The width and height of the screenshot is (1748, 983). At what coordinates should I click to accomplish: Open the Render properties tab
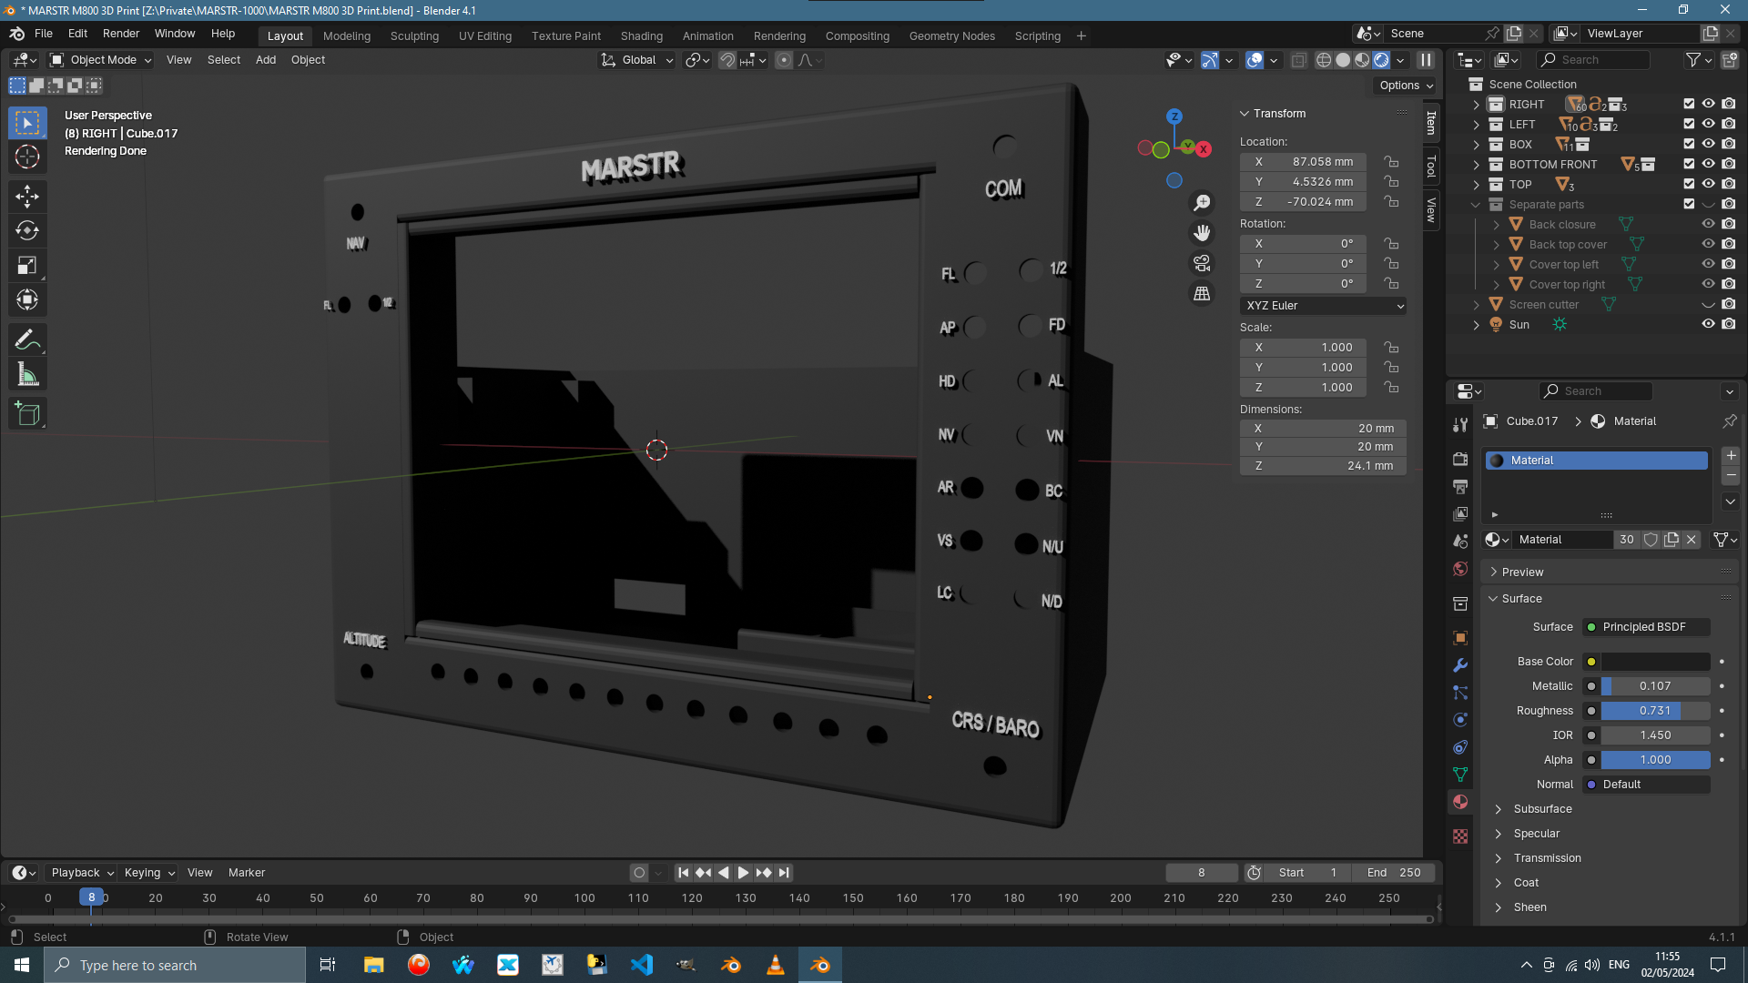1460,460
